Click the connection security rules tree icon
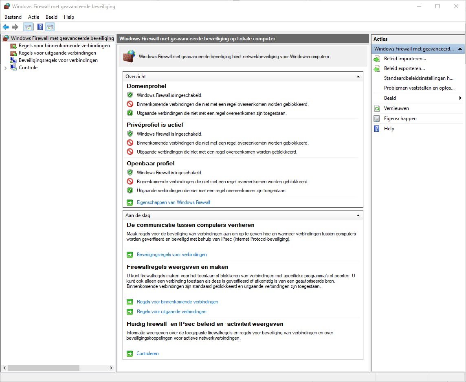 tap(13, 60)
